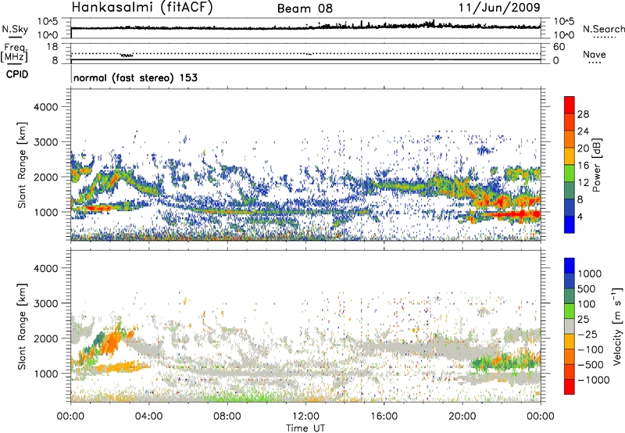Image resolution: width=625 pixels, height=433 pixels.
Task: Click the 12:00 time axis tick label
Action: tap(305, 417)
